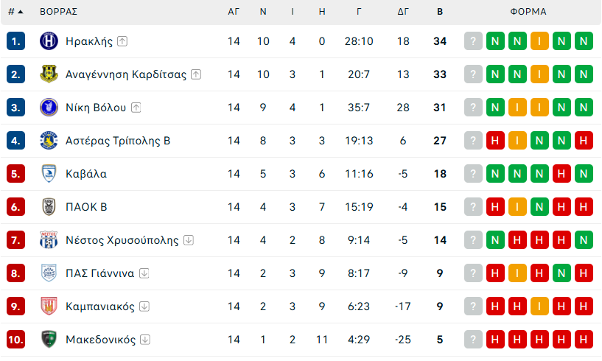Click the ΦΟΡΜΑ column header
Viewport: 602px width, 361px height.
tap(528, 12)
